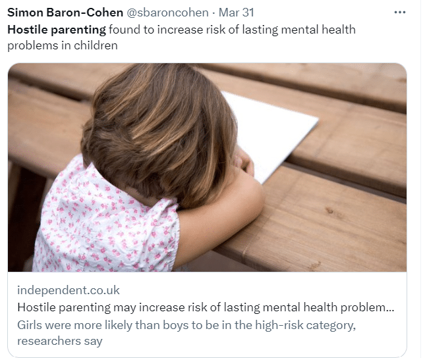427x358 pixels.
Task: Click the word "Girls" in card description
Action: pos(31,325)
